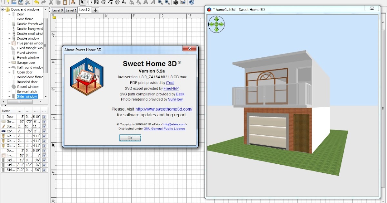Visit the sweethome3d.com link

click(x=164, y=109)
